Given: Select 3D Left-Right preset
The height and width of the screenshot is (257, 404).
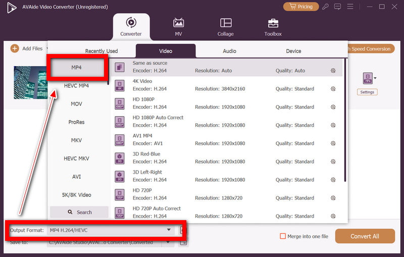Looking at the screenshot, I should point(227,176).
